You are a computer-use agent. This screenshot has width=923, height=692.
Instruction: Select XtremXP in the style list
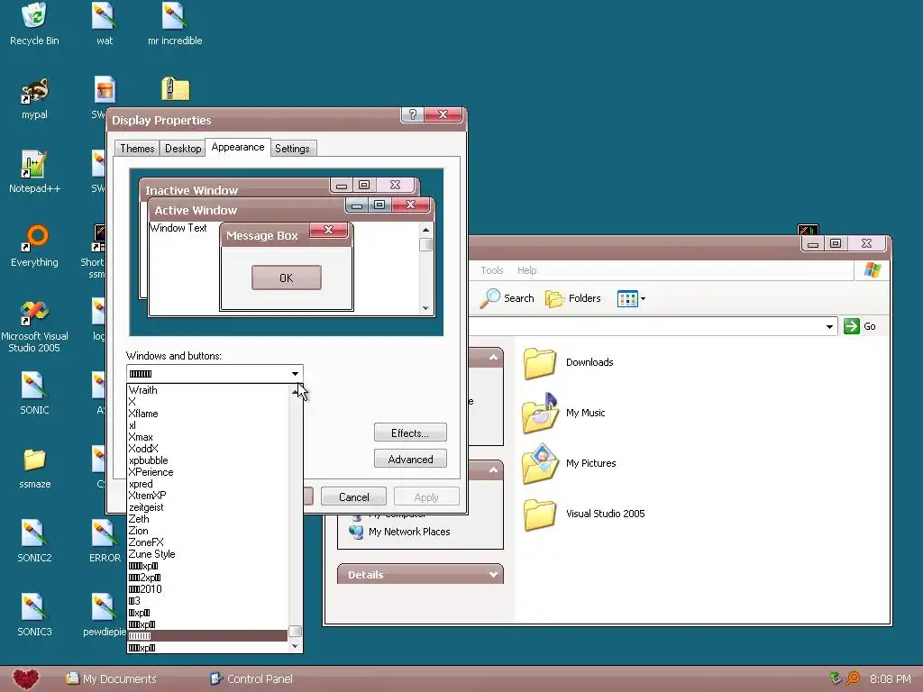[207, 496]
